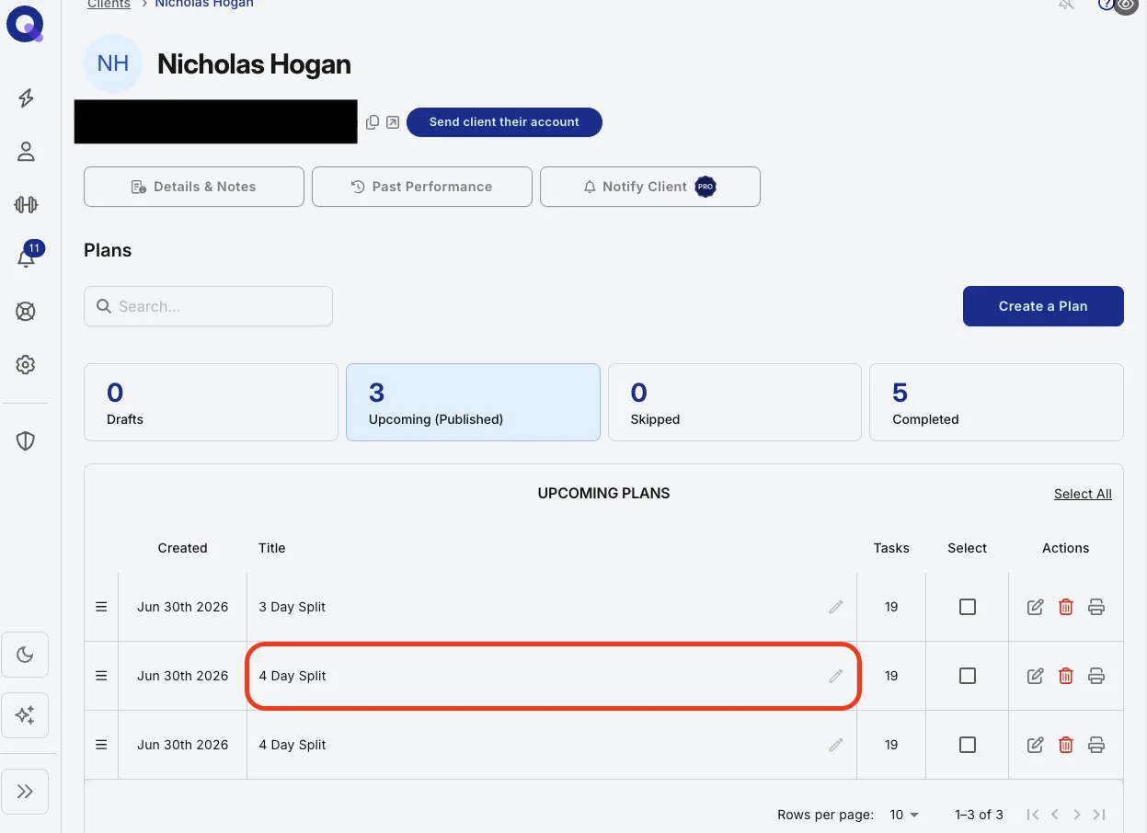Open notifications bell showing 11 badge
This screenshot has width=1147, height=833.
click(x=27, y=258)
